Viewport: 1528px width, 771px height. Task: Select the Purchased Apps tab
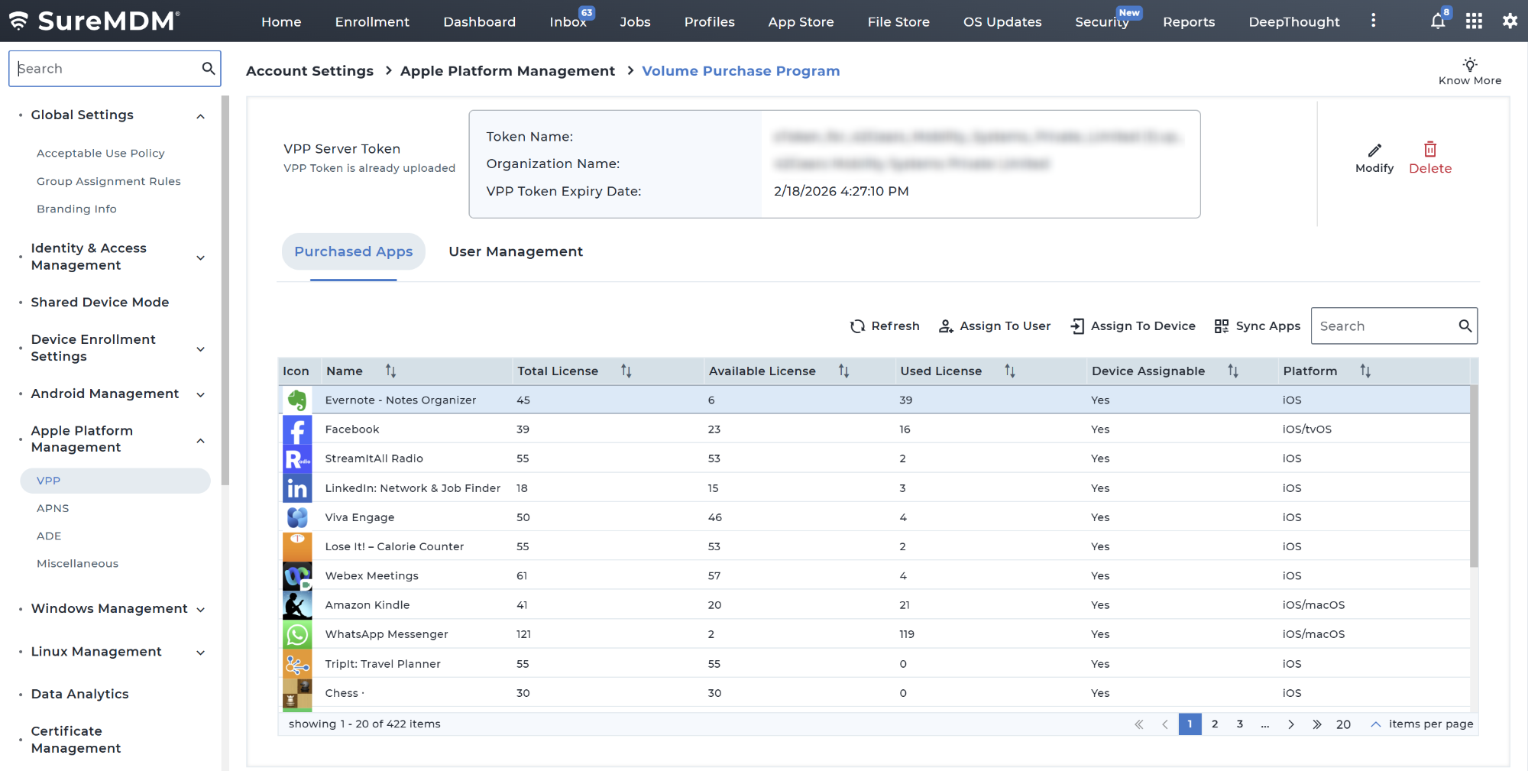353,251
